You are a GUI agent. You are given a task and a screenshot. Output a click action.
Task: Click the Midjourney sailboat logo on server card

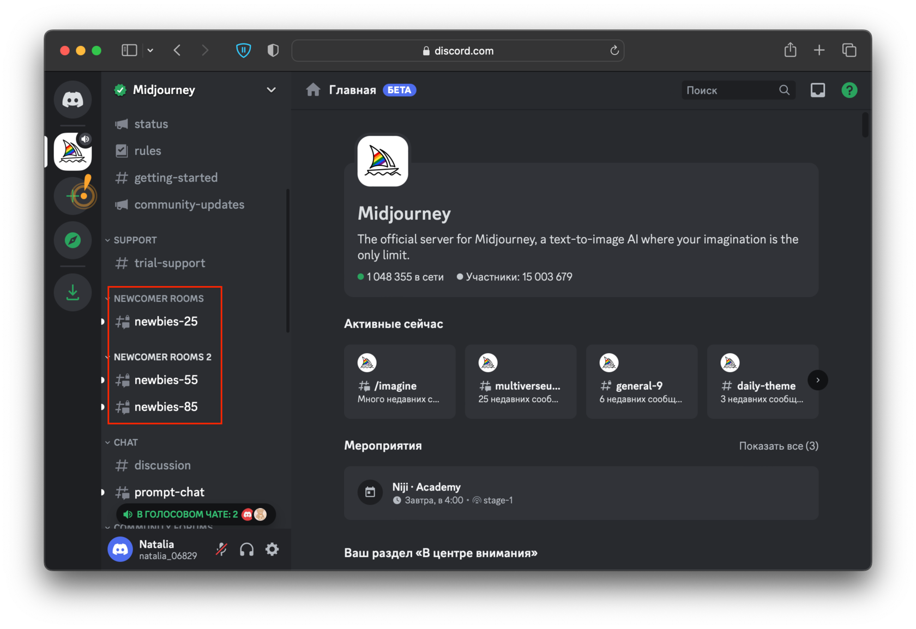tap(383, 161)
